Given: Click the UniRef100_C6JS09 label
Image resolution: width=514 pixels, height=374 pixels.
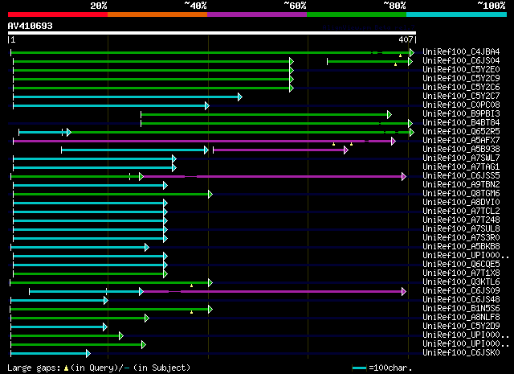Looking at the screenshot, I should 461,291.
